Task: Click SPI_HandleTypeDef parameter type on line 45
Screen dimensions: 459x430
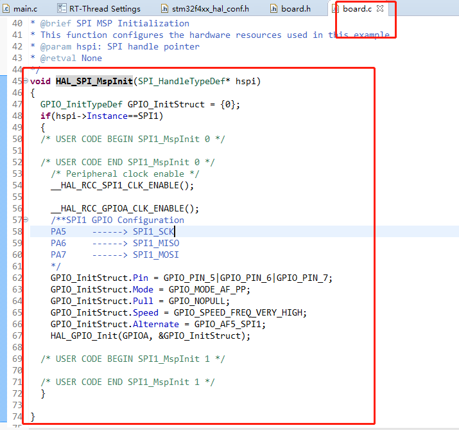Action: (x=182, y=81)
